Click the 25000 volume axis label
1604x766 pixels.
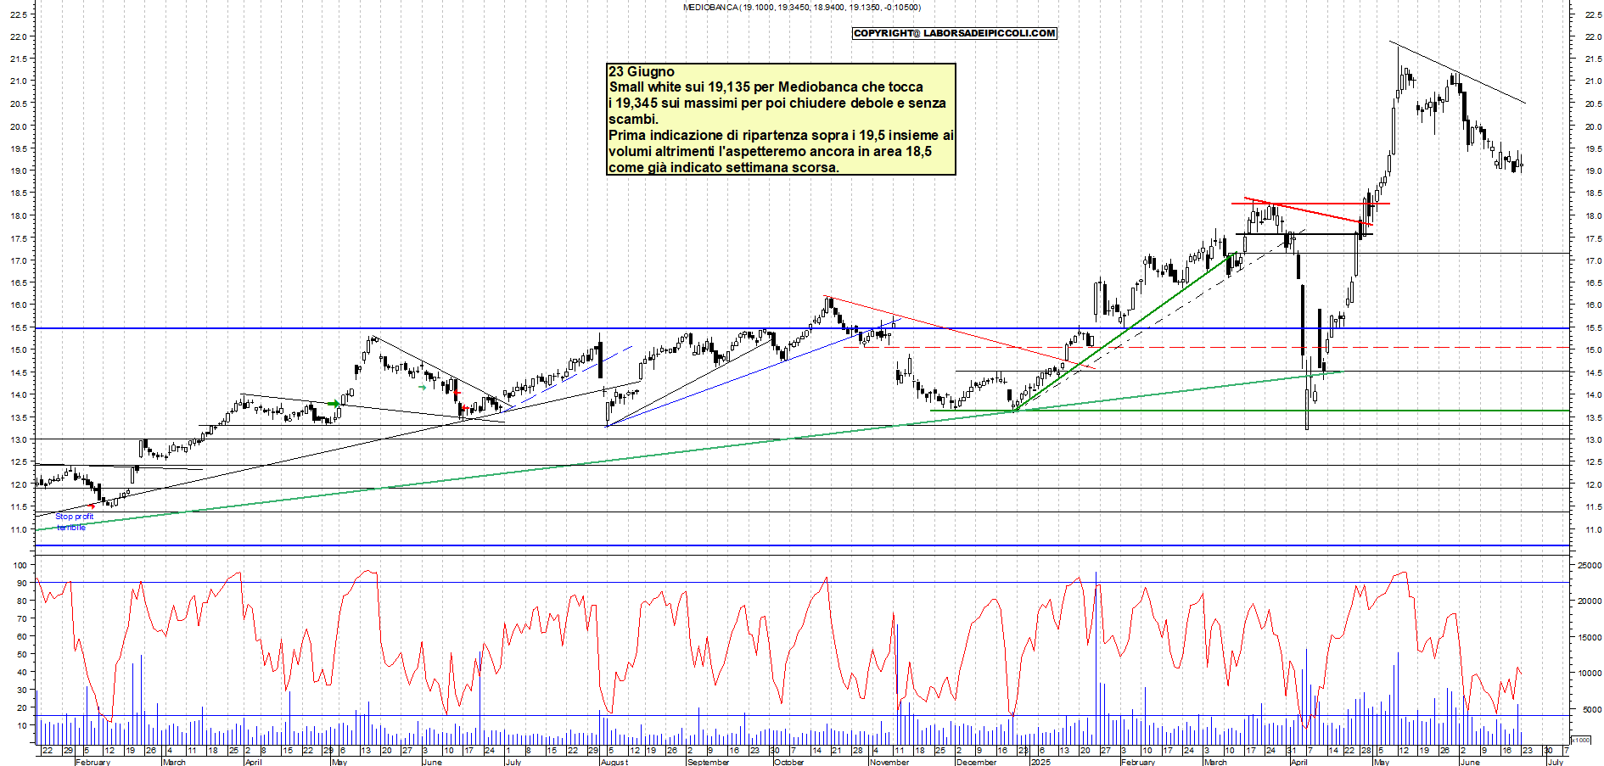(x=1589, y=566)
